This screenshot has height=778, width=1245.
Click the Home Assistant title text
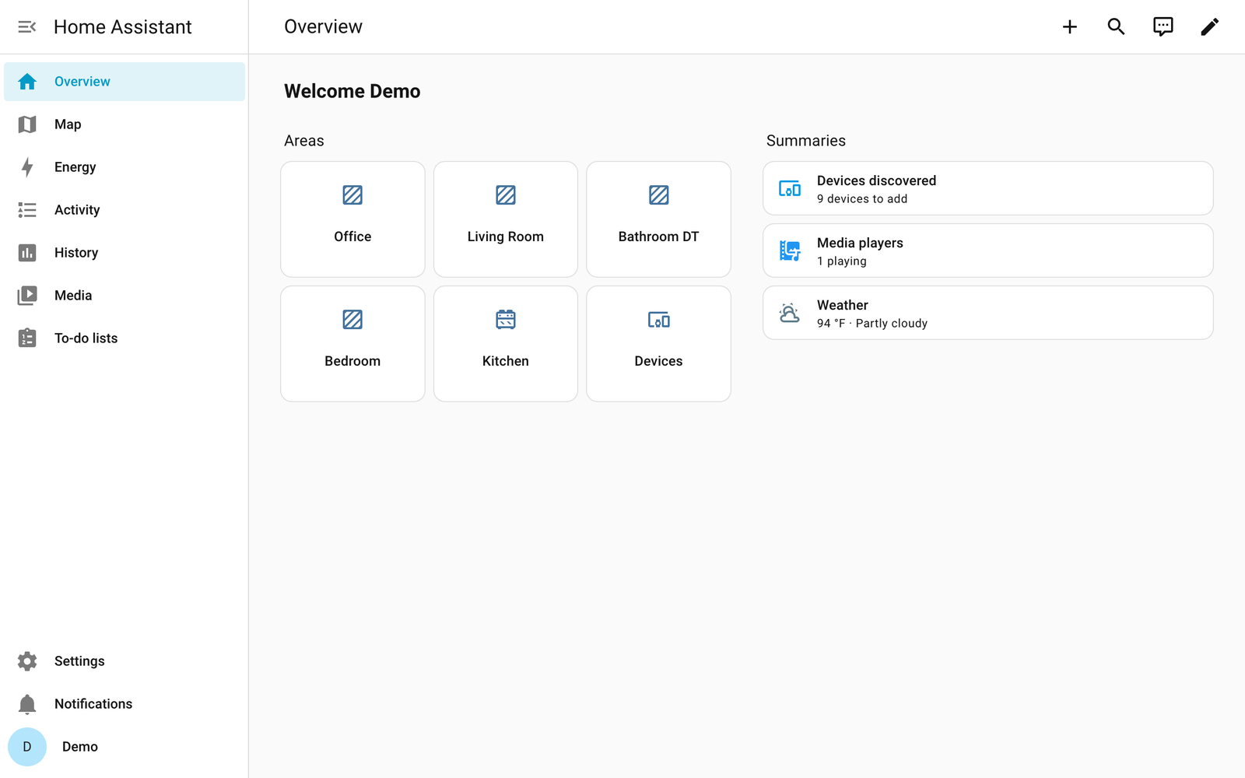123,27
